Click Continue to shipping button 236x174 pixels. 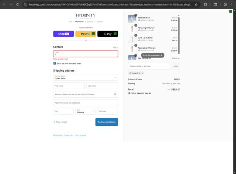[107, 122]
